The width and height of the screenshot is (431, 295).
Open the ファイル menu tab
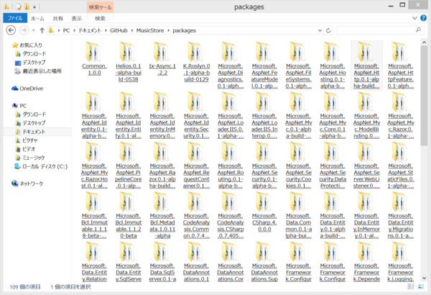pos(15,18)
